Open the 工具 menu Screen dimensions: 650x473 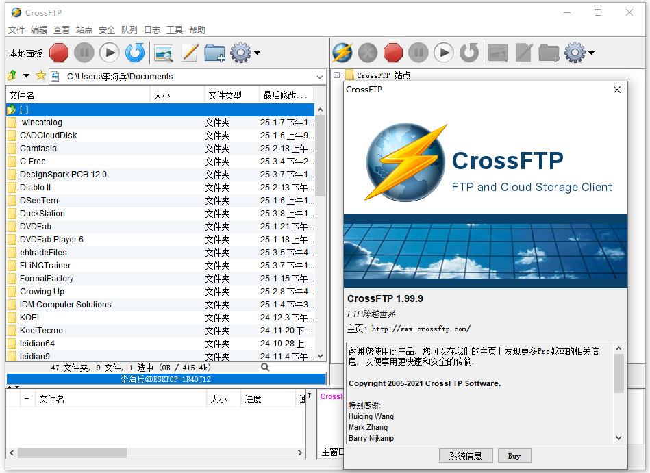(x=175, y=29)
